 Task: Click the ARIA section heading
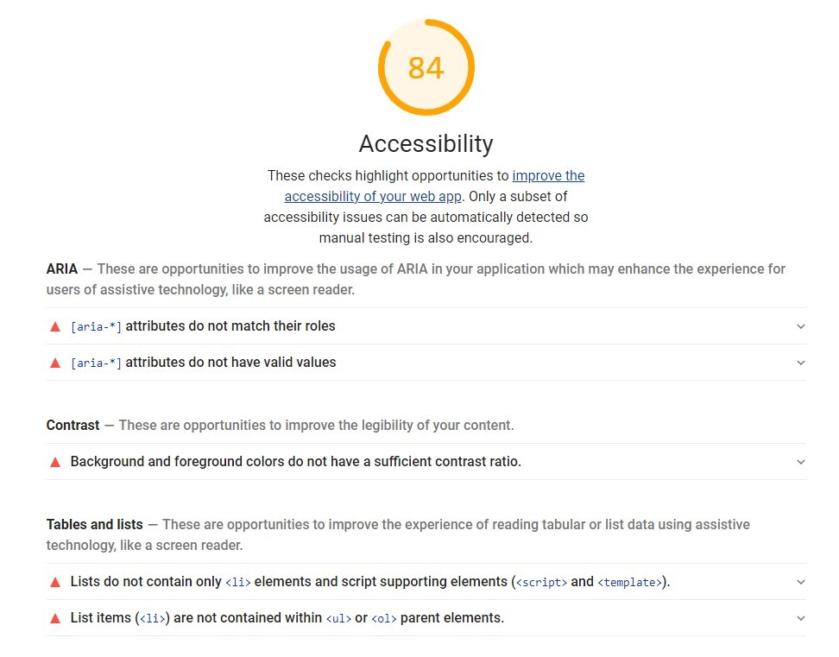tap(62, 268)
